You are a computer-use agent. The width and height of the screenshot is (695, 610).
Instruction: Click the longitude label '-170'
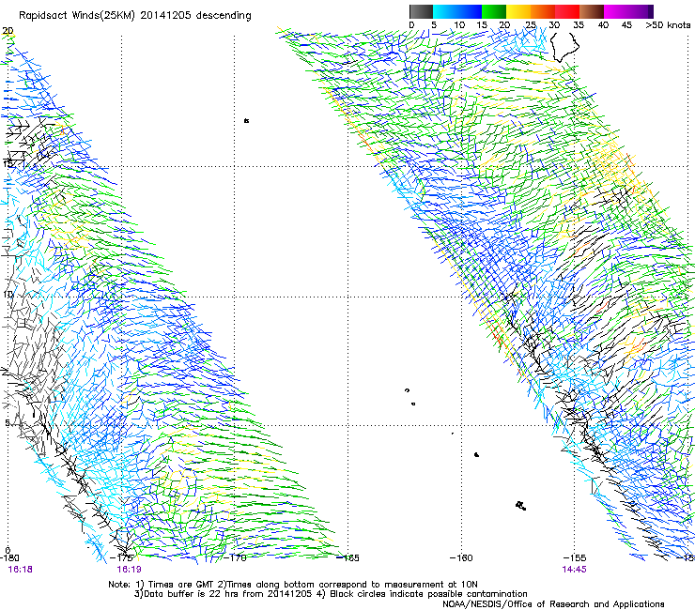coord(235,558)
